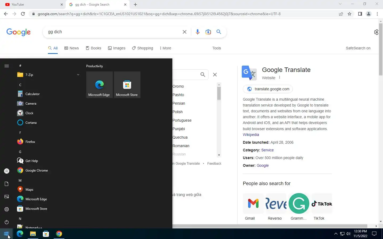Switch to the News results tab
The image size is (383, 239).
tap(72, 48)
